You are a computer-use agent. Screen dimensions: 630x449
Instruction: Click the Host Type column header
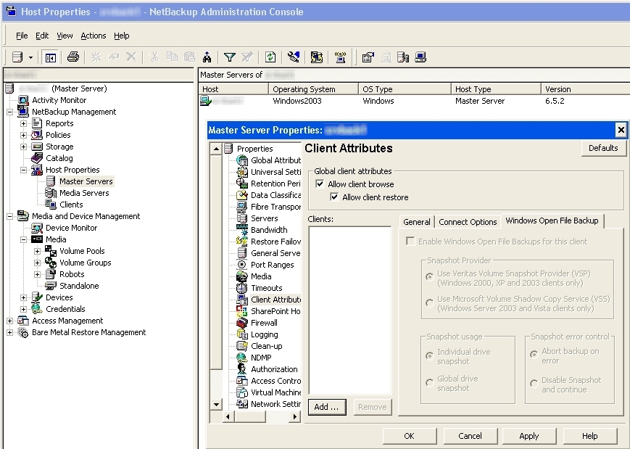tap(496, 88)
